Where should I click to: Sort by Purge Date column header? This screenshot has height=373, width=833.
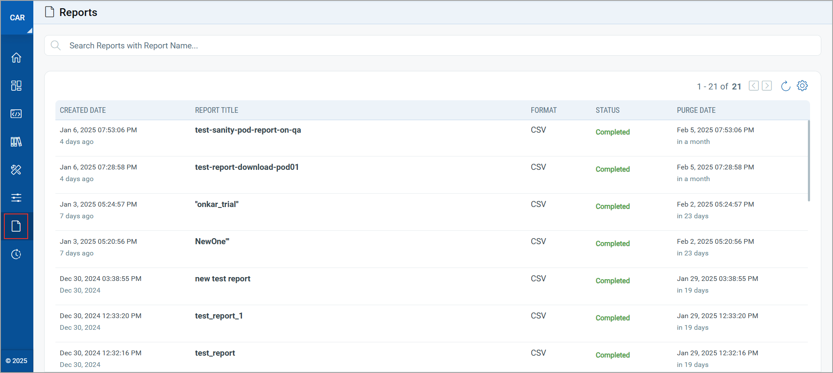click(x=696, y=110)
